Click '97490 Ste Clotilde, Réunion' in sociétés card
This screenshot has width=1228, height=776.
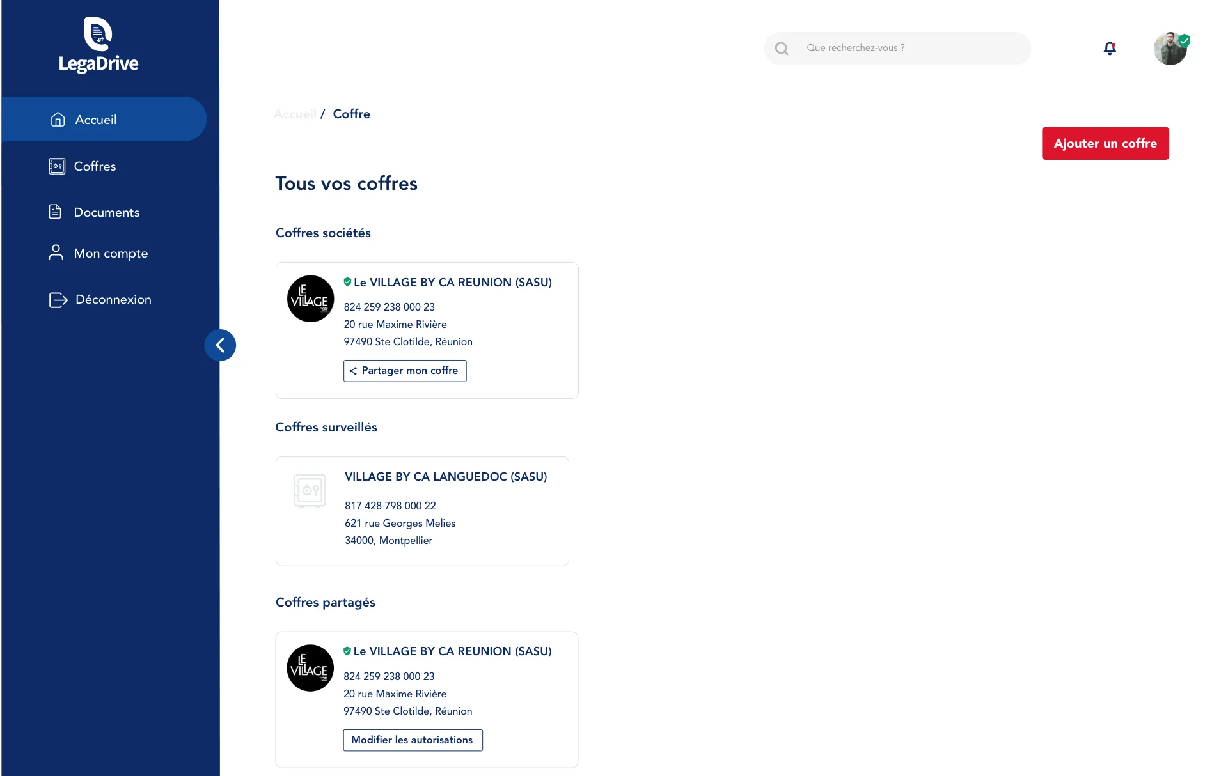[408, 341]
